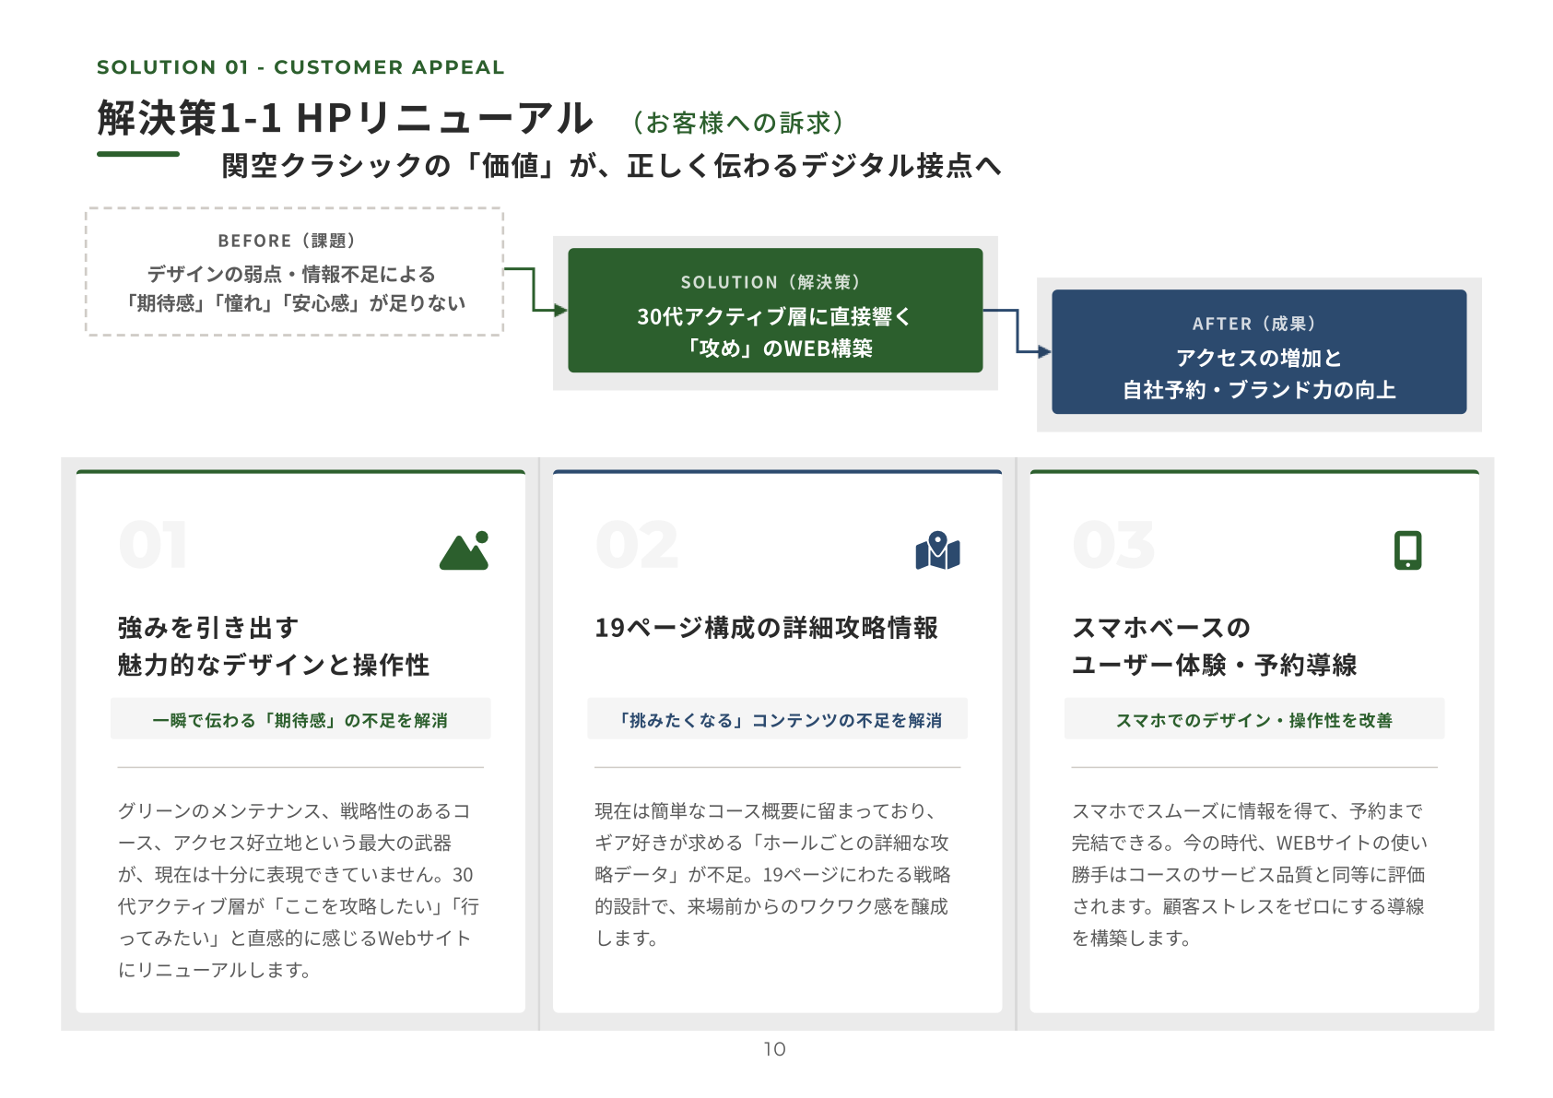Select the green SOLUTION（解決策） box

[775, 311]
